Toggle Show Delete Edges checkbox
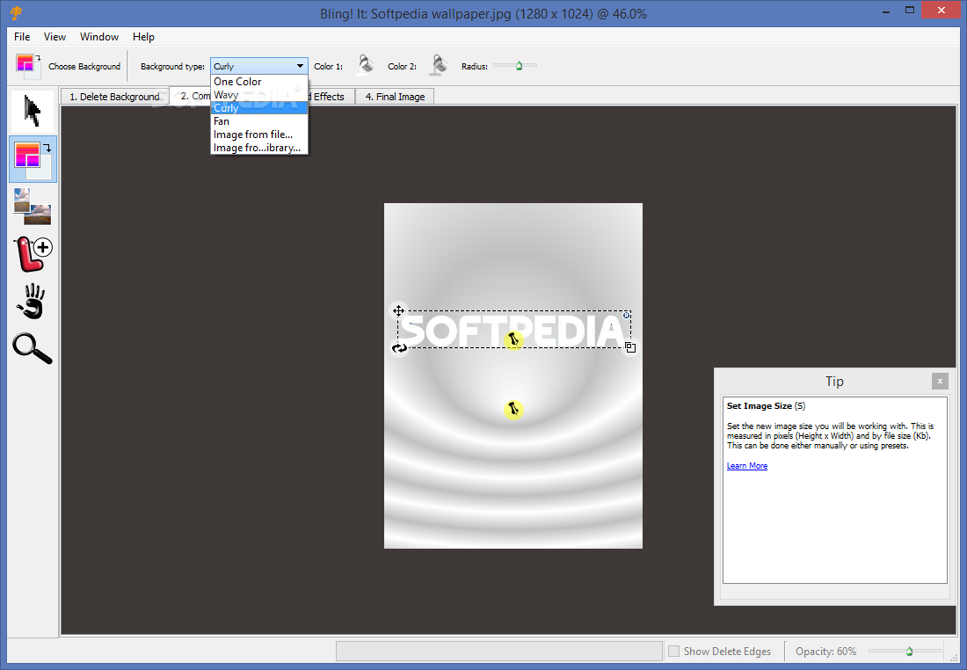967x670 pixels. pos(674,651)
